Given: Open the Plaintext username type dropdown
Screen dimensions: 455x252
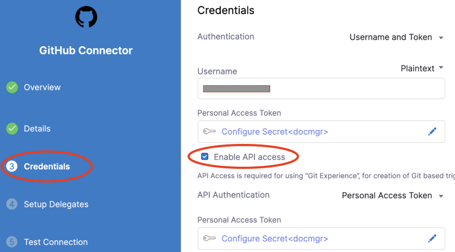Looking at the screenshot, I should tap(422, 68).
